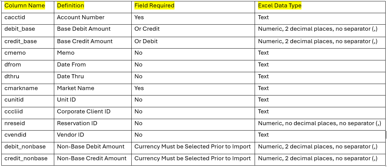Select the "Or Credit" field required cell

147,29
